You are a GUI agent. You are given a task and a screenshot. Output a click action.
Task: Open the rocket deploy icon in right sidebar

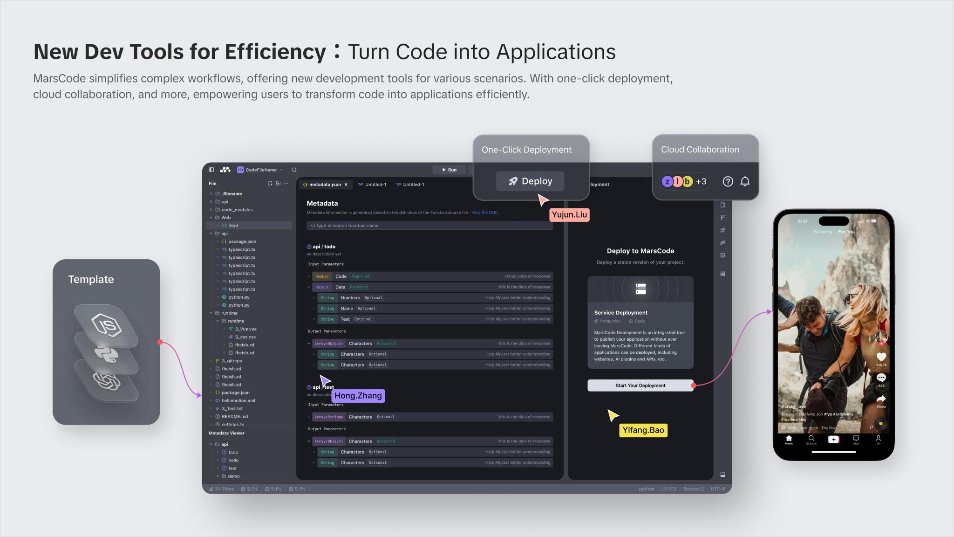coord(722,230)
